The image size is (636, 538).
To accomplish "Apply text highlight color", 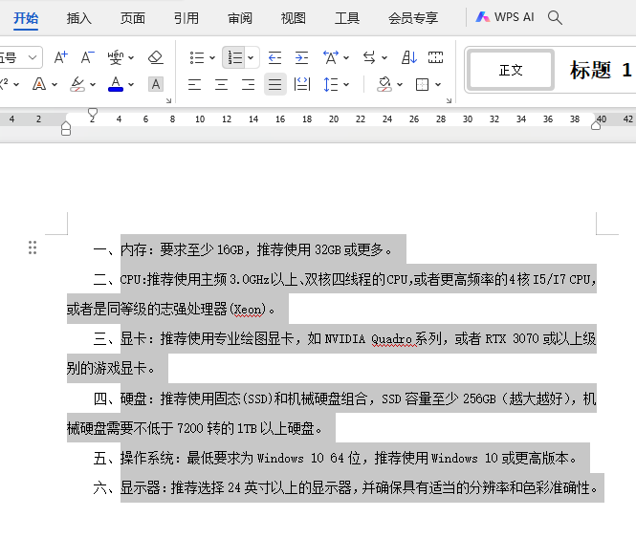I will click(x=77, y=84).
